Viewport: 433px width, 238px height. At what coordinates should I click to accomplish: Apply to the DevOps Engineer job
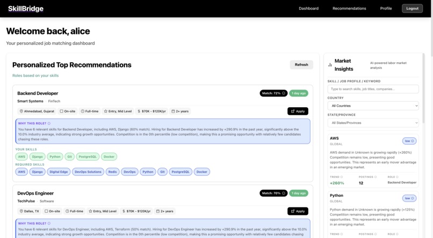(x=298, y=211)
